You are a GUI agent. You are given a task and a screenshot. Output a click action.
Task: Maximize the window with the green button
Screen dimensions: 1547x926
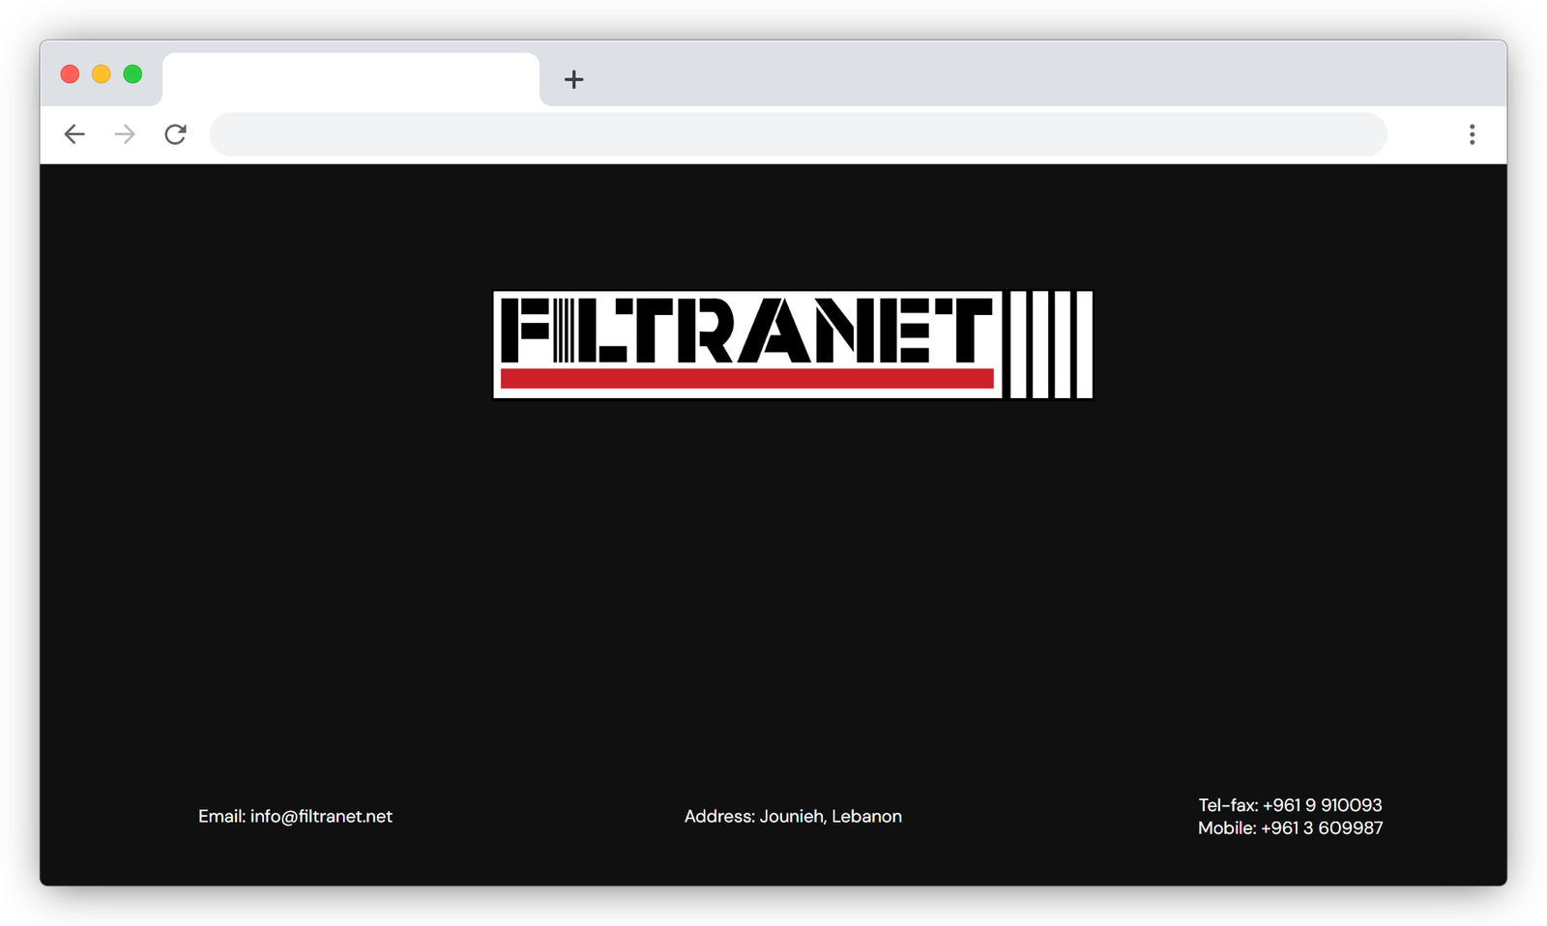tap(132, 74)
